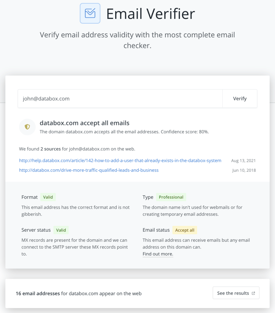
Task: Click the 16 email addresses text
Action: click(x=38, y=293)
